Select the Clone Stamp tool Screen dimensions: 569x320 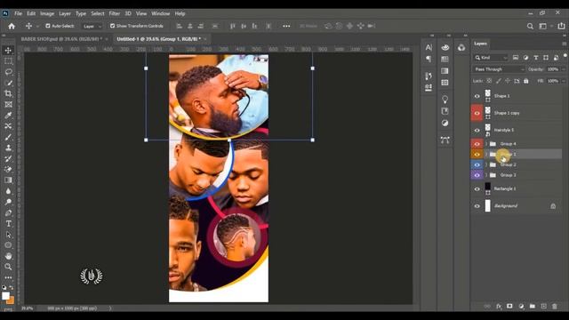coord(8,148)
